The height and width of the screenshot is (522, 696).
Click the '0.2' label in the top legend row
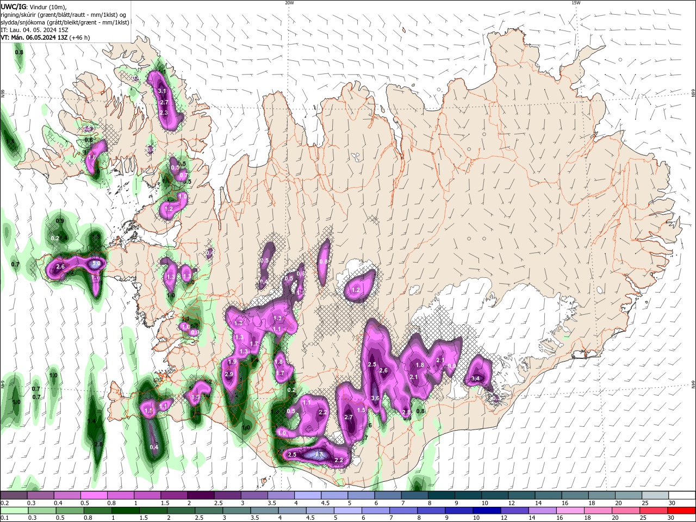tap(4, 503)
